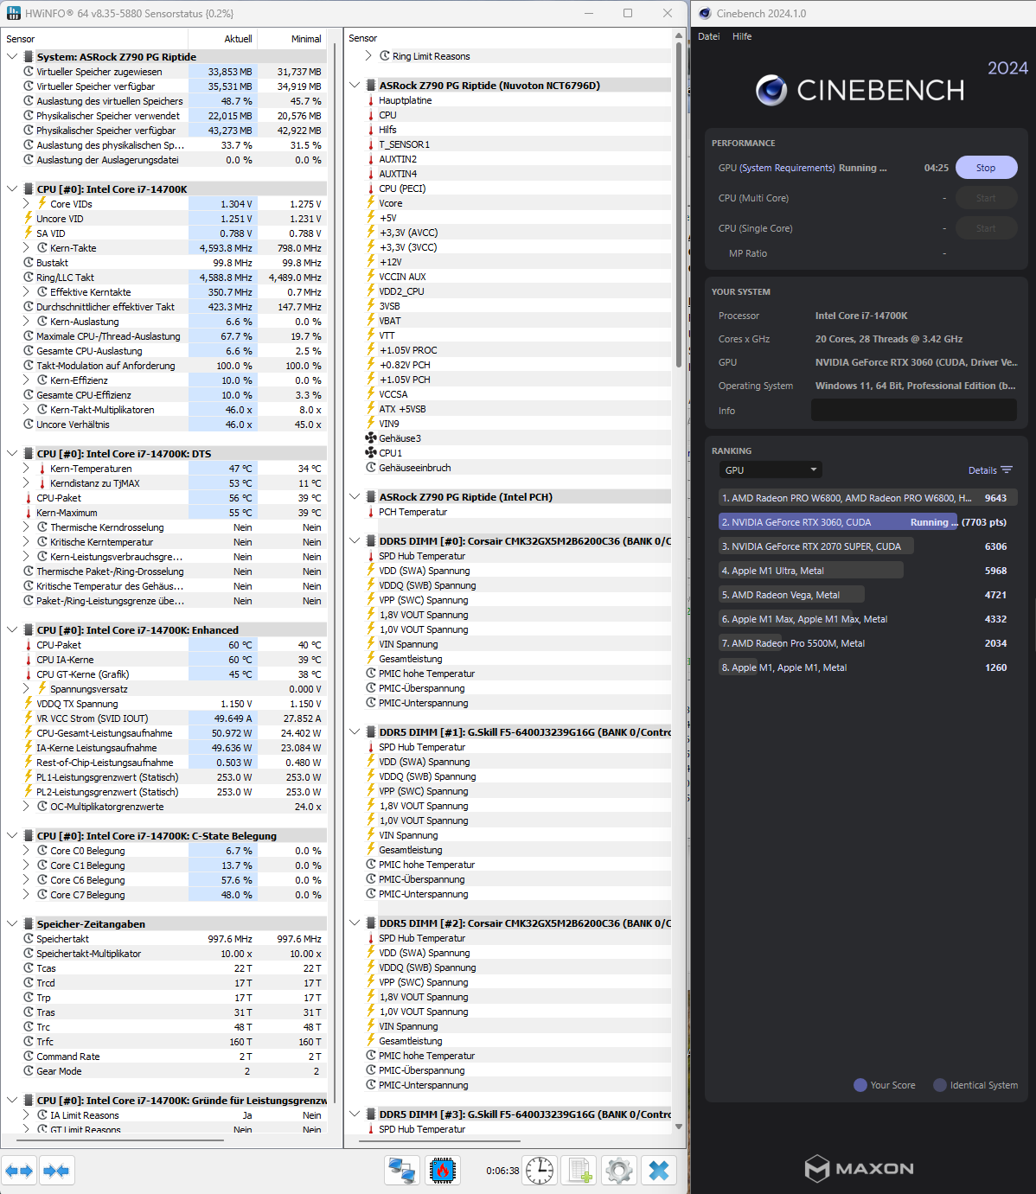The image size is (1036, 1194).
Task: Click the lightning icon beside SA VID
Action: point(29,233)
